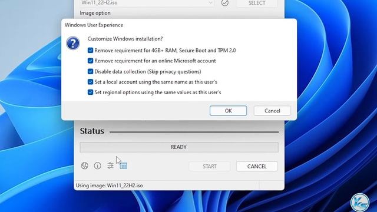Uncheck Remove requirement for 4GB+ RAM, Secure Boot
This screenshot has height=212, width=377.
(x=90, y=51)
